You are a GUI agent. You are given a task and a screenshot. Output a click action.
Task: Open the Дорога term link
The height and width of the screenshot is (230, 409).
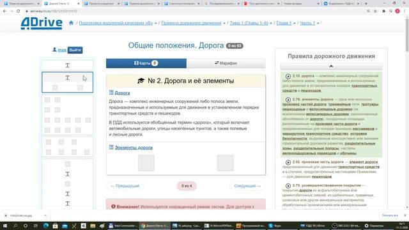point(122,93)
